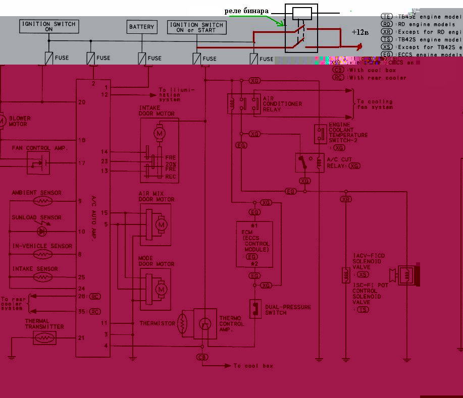463x398 pixels.
Task: Click the 'реле бинара' annotation text
Action: pyautogui.click(x=246, y=11)
